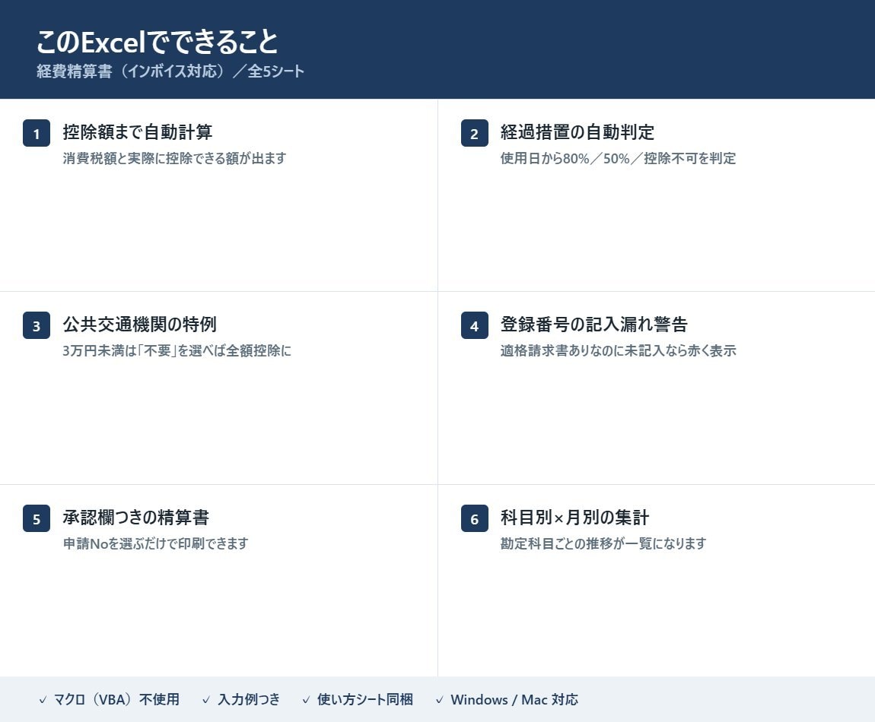Click checkmark before 入力例つき
The image size is (875, 722).
tap(206, 700)
